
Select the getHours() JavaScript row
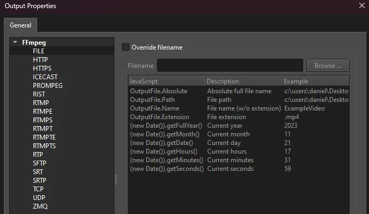(x=238, y=151)
